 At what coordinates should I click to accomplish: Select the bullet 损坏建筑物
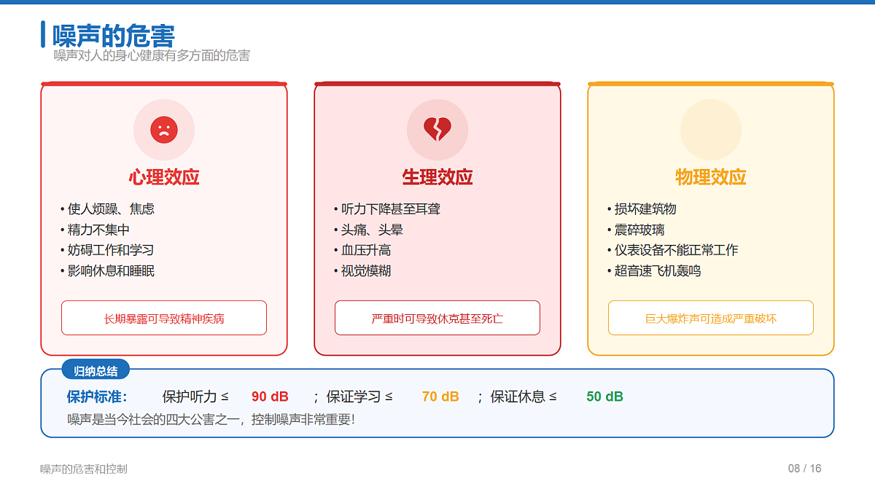[x=642, y=209]
